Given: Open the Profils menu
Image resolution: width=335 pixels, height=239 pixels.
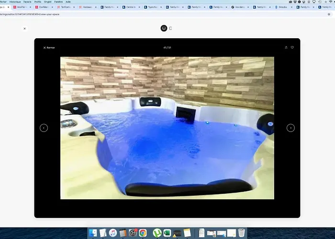Looking at the screenshot, I should [38, 2].
